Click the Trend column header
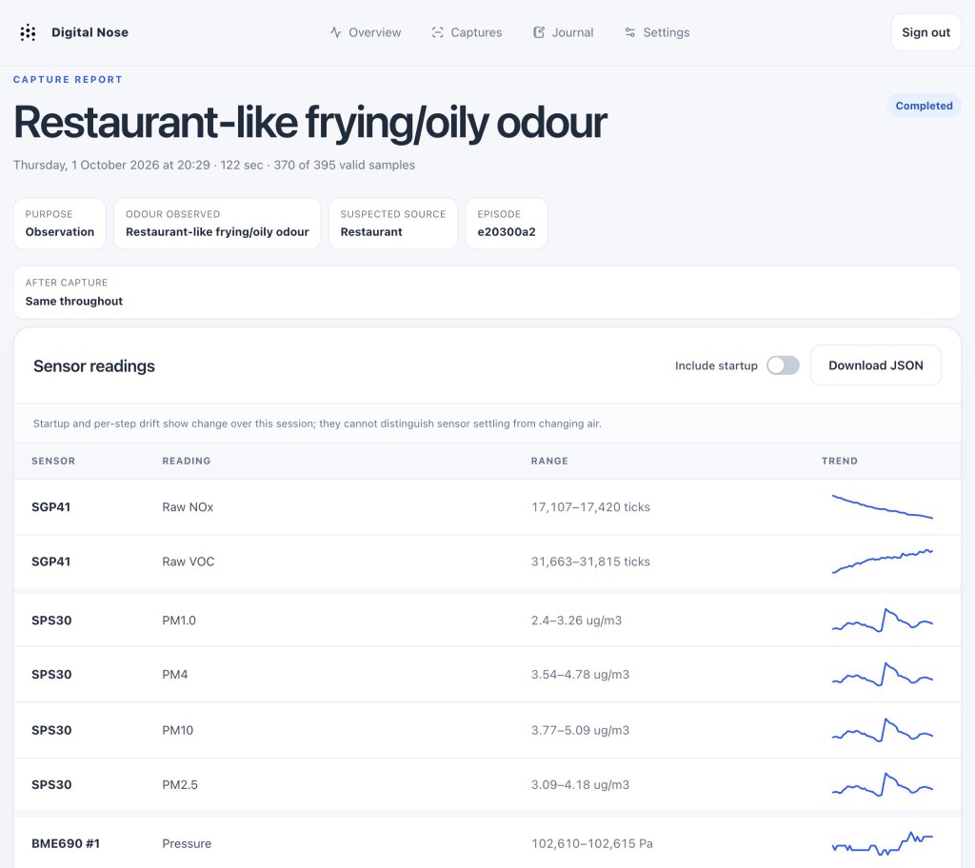This screenshot has width=975, height=868. pos(840,461)
